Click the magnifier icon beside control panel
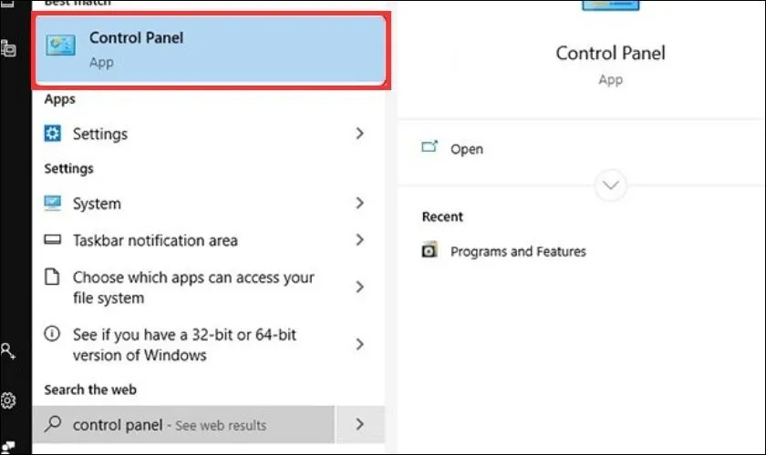The width and height of the screenshot is (766, 455). point(55,424)
